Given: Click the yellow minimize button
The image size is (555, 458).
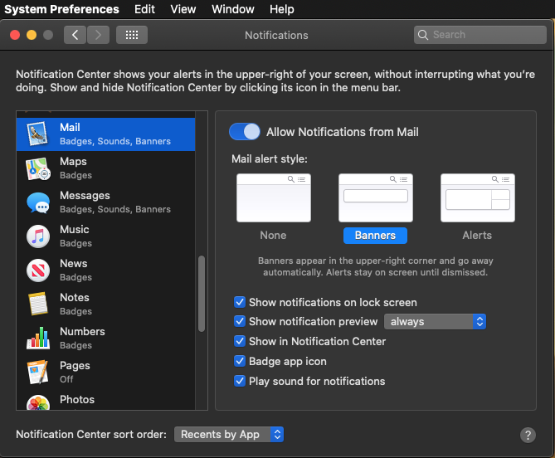Looking at the screenshot, I should coord(32,35).
